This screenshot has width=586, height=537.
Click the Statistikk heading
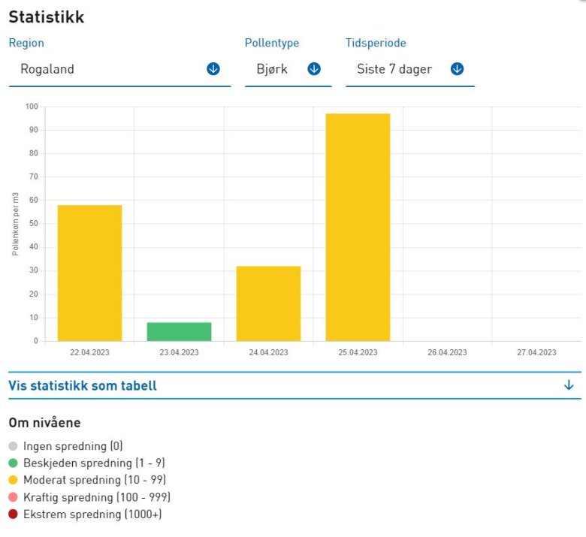[x=47, y=17]
